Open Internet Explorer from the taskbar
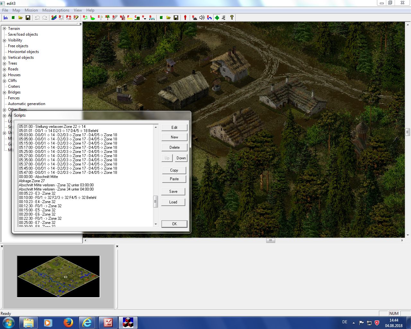This screenshot has width=411, height=329. [87, 323]
